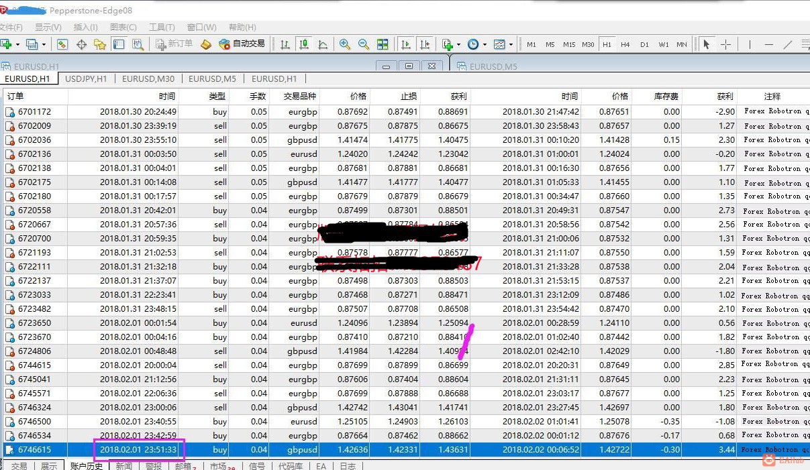
Task: Select the M15 timeframe
Action: (x=569, y=44)
